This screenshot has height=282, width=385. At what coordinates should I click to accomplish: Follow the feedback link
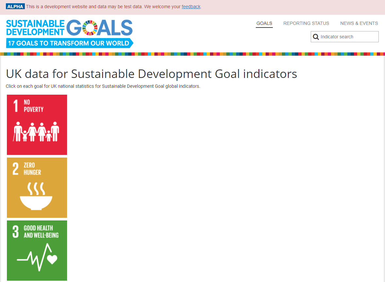coord(191,6)
